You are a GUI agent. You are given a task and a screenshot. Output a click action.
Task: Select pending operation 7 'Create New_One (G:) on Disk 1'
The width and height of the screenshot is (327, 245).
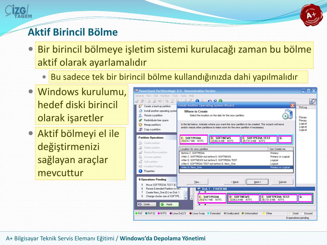coord(161,192)
